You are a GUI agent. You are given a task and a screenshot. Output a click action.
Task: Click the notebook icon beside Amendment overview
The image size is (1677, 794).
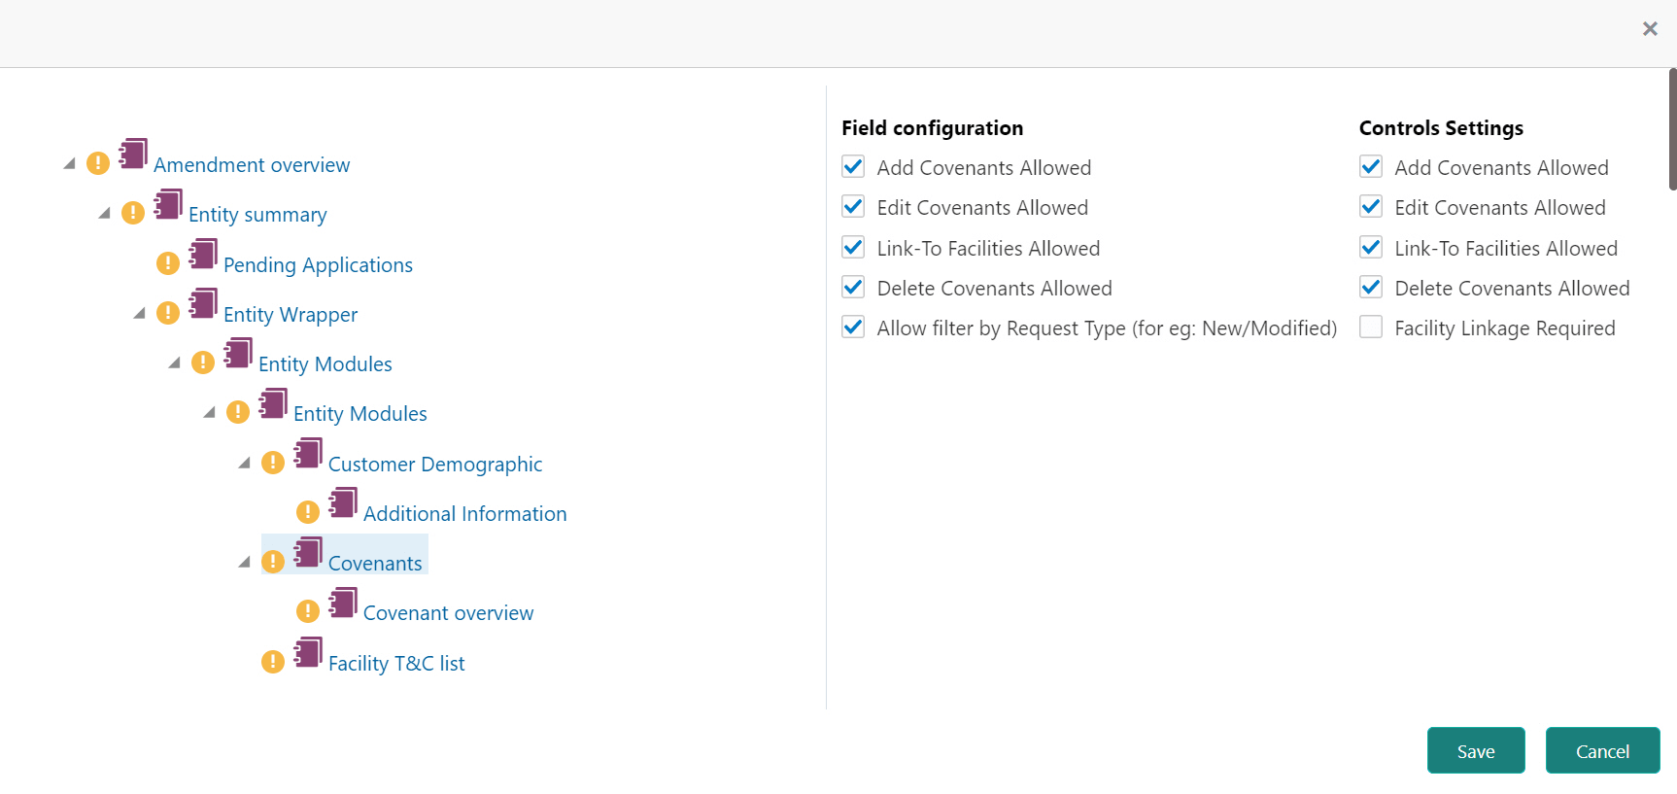pyautogui.click(x=133, y=154)
